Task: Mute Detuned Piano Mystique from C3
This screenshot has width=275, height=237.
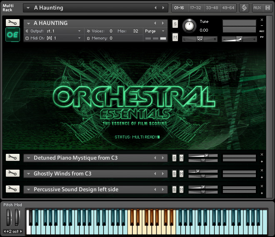Action: 181,158
